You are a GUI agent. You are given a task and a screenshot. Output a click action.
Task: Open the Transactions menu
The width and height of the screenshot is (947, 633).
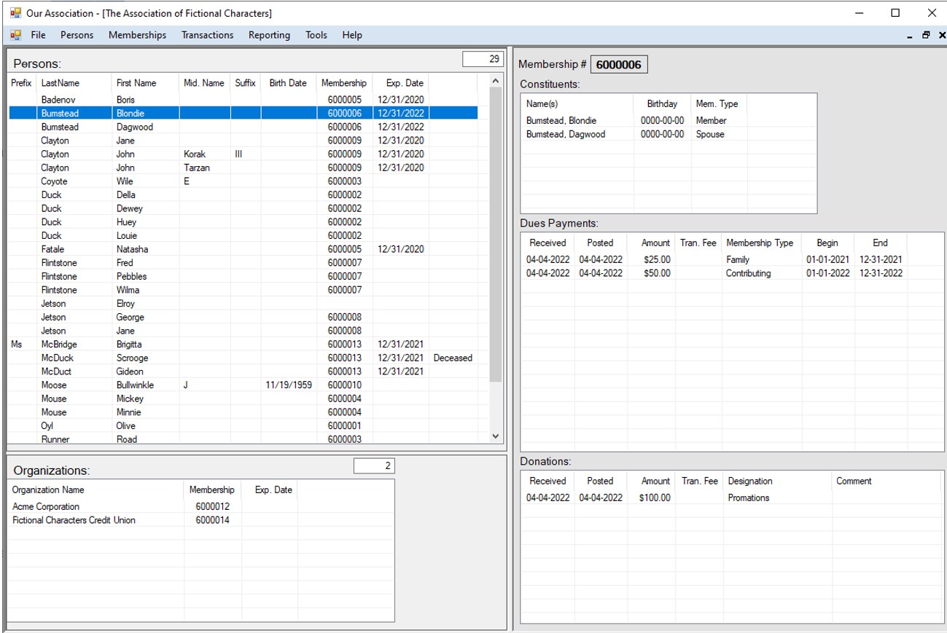(207, 35)
